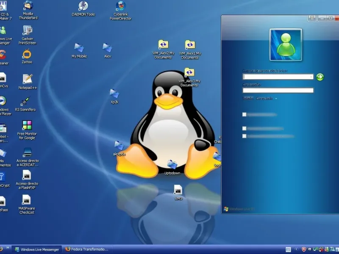Focus the Cuenta de correo electrónico field
This screenshot has height=254, width=339.
point(278,77)
